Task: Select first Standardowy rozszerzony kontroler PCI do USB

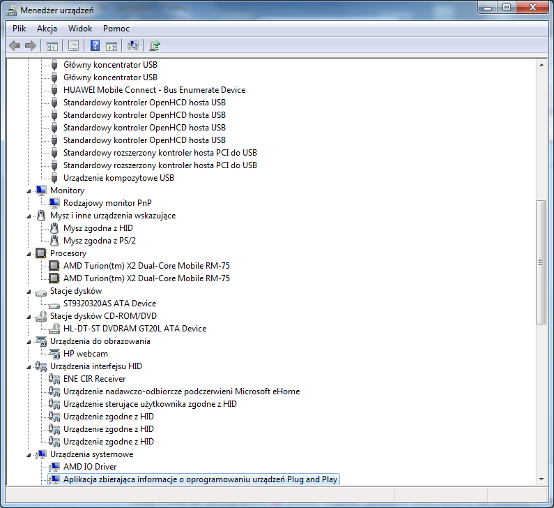Action: [160, 153]
